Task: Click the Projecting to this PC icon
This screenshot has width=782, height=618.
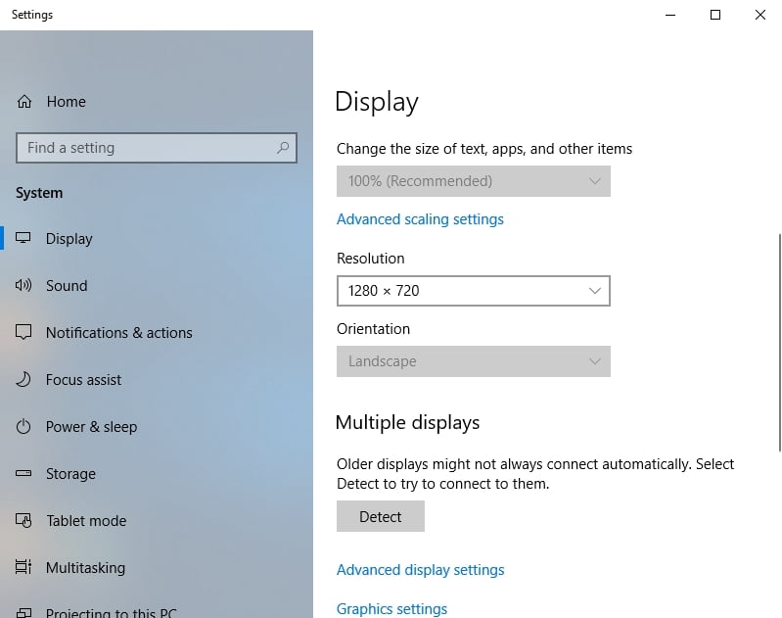Action: (x=23, y=612)
